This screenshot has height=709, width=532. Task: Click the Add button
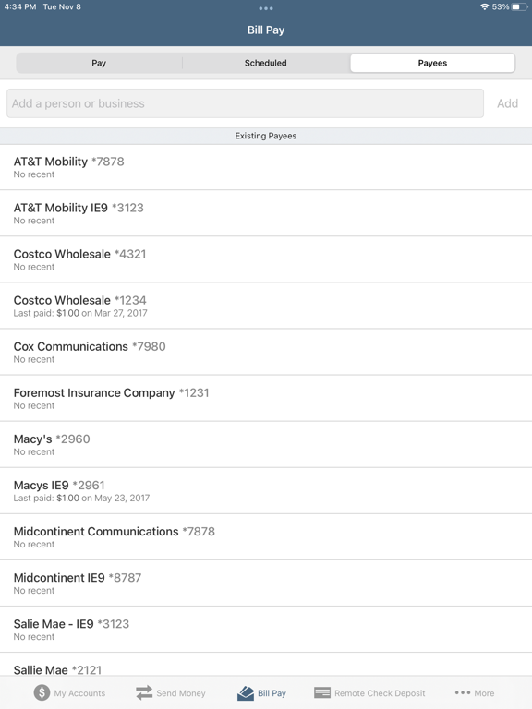pos(507,103)
